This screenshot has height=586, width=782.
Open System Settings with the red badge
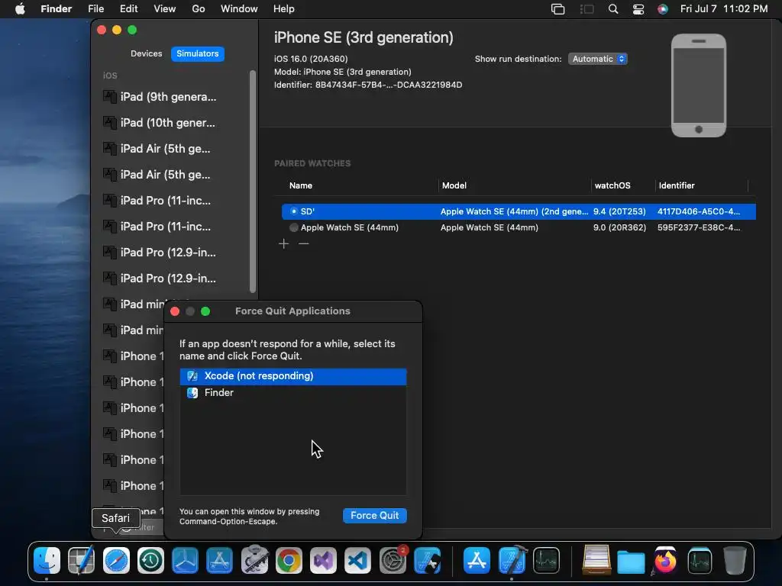393,561
